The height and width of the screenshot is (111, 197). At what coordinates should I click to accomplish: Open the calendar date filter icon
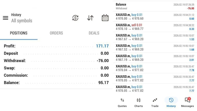click(105, 18)
